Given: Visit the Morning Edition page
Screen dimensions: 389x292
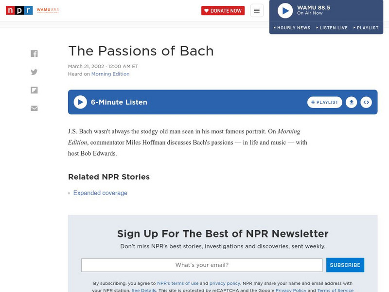Looking at the screenshot, I should [110, 73].
